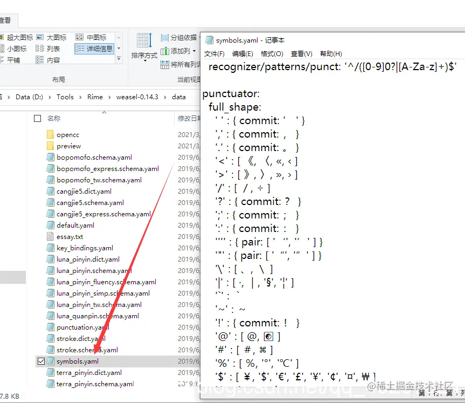
Task: Select luna_pinyin_tw.schema.yaml file
Action: click(x=99, y=305)
